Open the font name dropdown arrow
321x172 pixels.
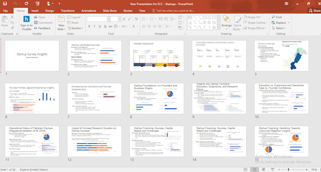click(109, 19)
